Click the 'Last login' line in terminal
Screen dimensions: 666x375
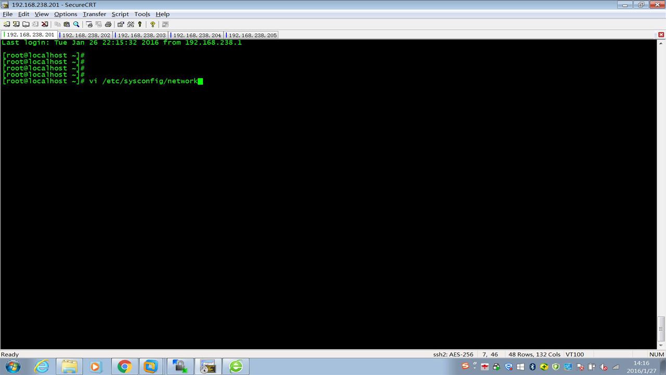[x=122, y=43]
